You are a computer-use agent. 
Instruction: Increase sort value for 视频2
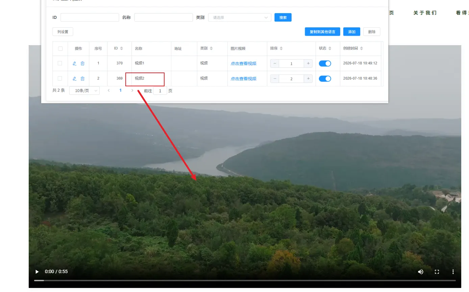[308, 79]
